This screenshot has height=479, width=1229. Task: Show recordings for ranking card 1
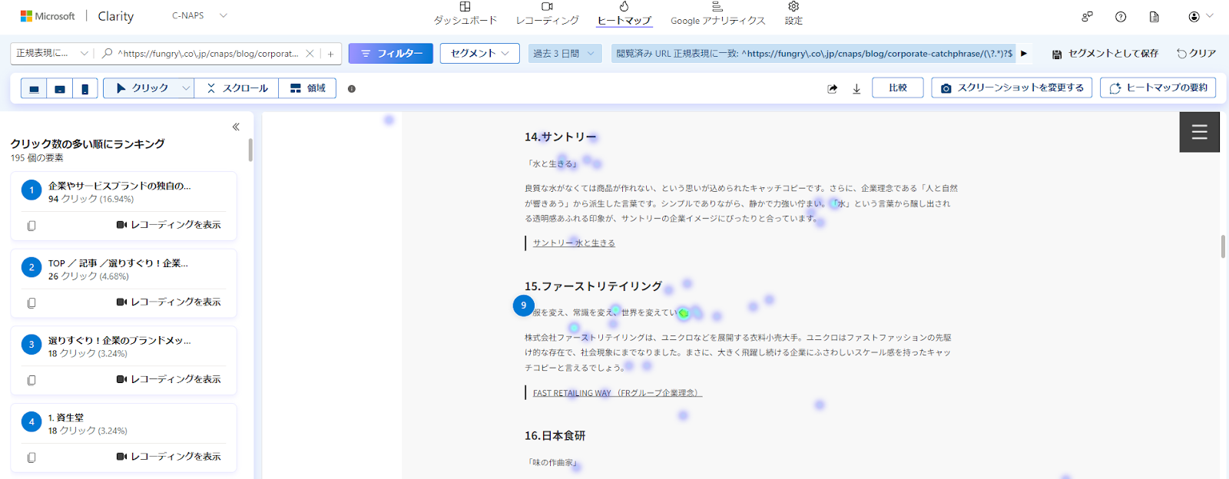coord(169,225)
